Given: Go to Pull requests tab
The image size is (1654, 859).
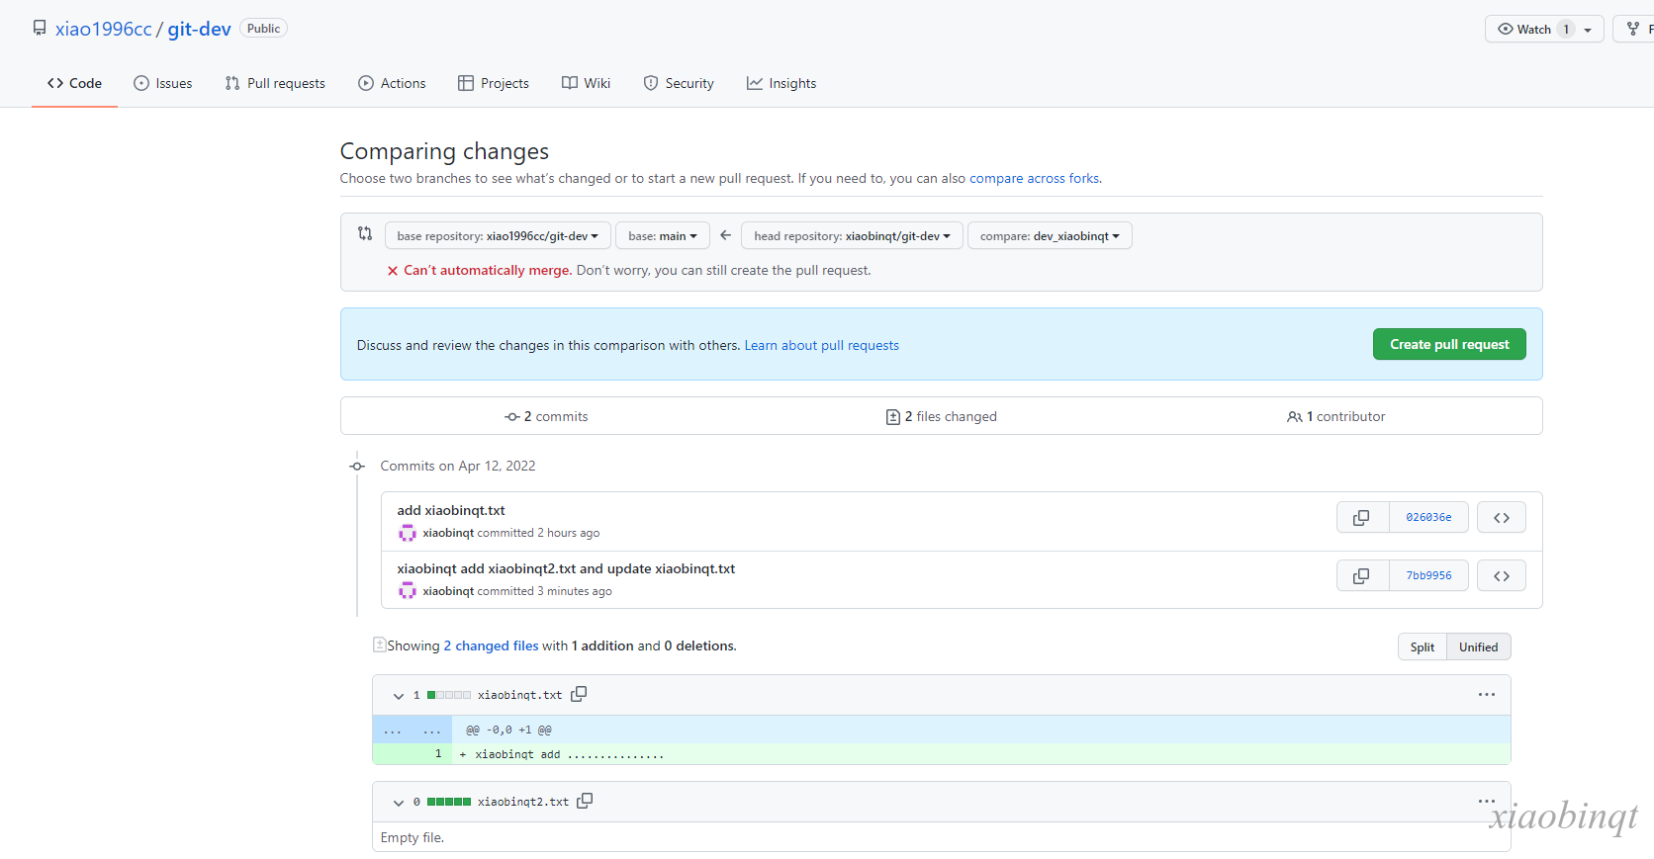Looking at the screenshot, I should click(x=275, y=83).
